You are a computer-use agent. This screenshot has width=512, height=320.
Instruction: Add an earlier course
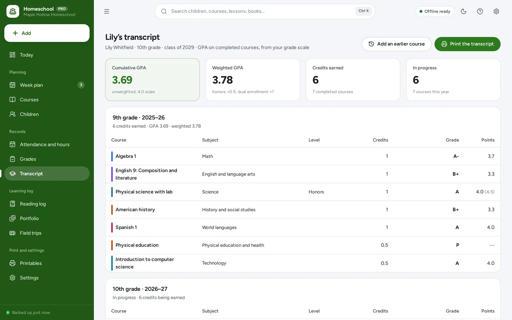click(396, 44)
